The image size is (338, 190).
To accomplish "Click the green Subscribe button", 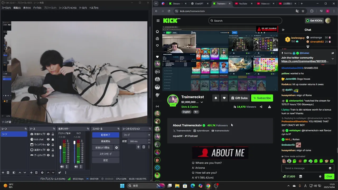I will point(262,98).
